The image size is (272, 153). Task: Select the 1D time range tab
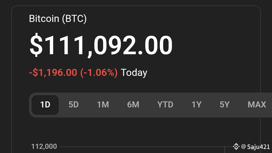[45, 105]
